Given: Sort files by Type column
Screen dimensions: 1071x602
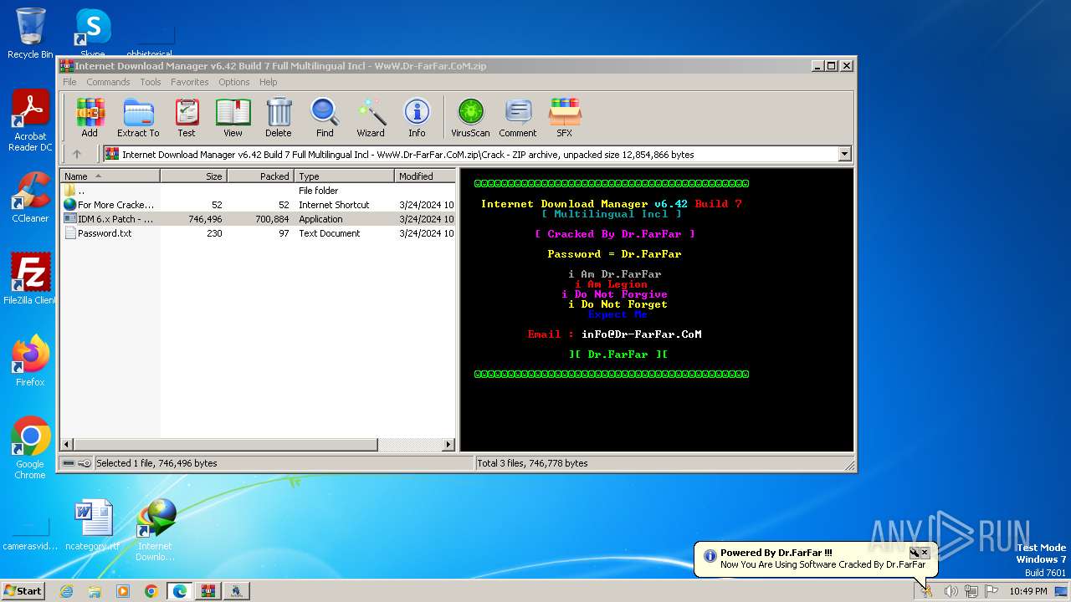Looking at the screenshot, I should coord(344,176).
